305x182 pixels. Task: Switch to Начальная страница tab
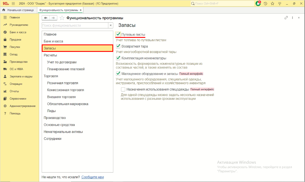tap(18, 10)
